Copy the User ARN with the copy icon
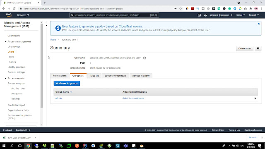 (x=145, y=58)
